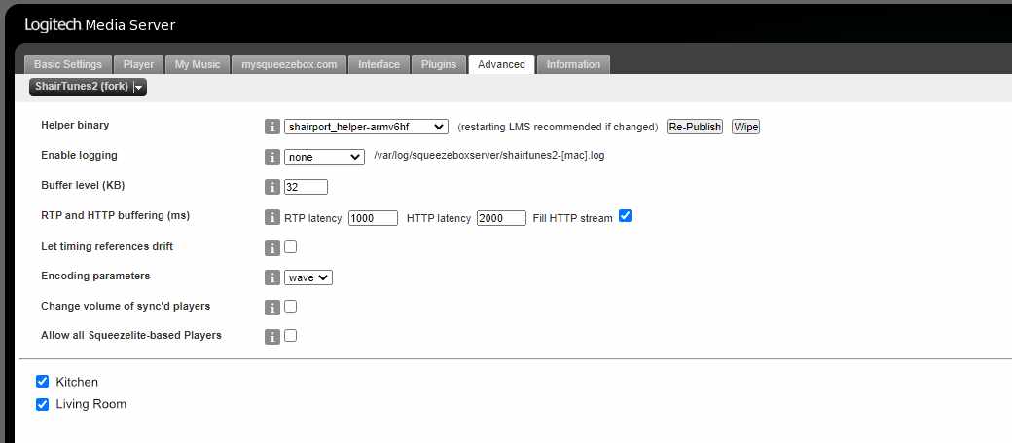Image resolution: width=1012 pixels, height=443 pixels.
Task: Click the Logitech Media Server title
Action: pyautogui.click(x=100, y=26)
